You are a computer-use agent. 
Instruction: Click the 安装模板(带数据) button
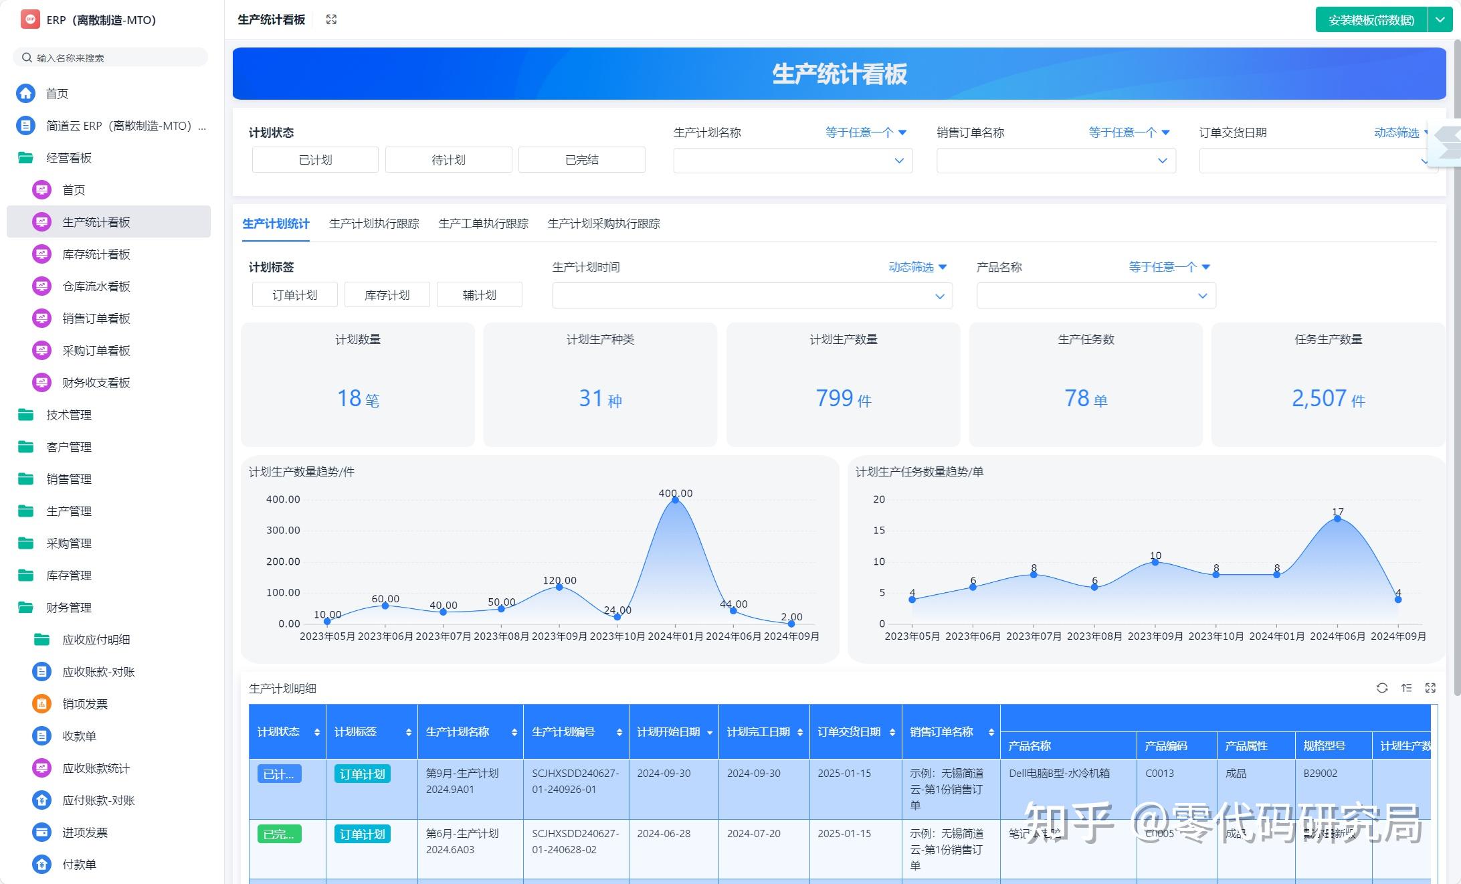pos(1370,19)
